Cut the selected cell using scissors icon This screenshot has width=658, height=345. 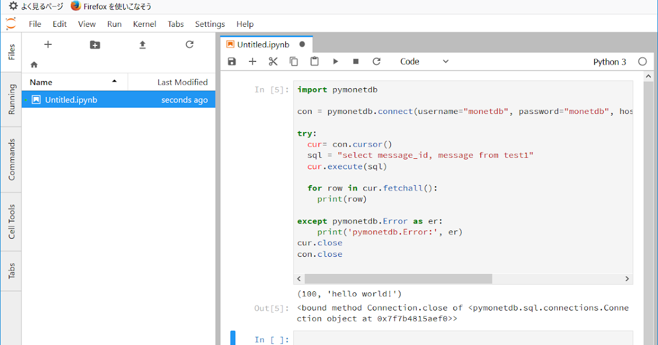pos(273,61)
